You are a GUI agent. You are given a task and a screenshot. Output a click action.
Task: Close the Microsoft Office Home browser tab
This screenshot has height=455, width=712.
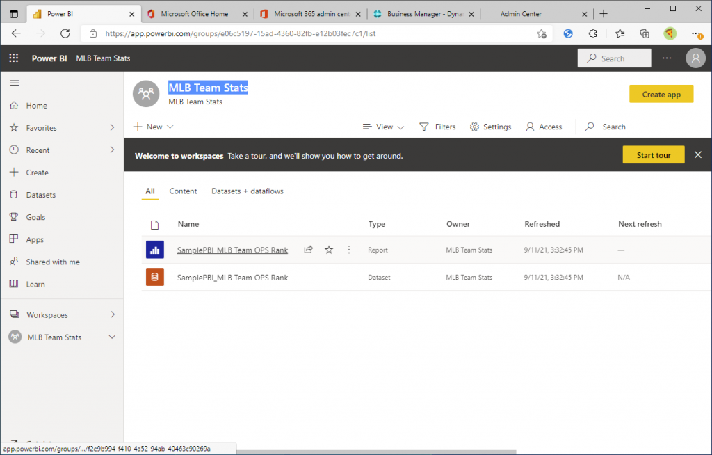click(245, 14)
